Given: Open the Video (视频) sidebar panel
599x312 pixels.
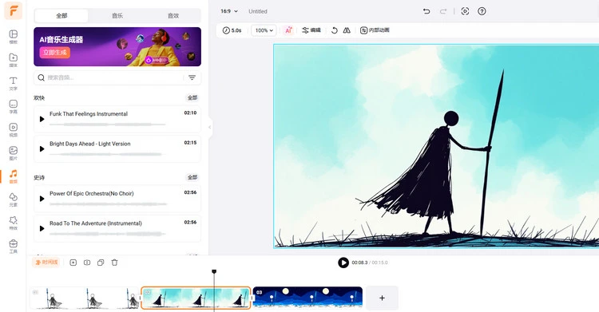Looking at the screenshot, I should point(13,130).
